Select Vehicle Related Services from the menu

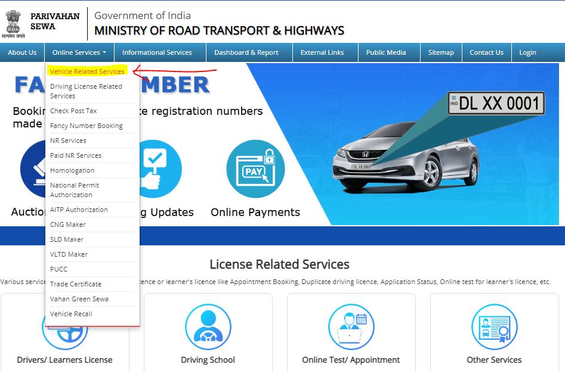point(87,70)
